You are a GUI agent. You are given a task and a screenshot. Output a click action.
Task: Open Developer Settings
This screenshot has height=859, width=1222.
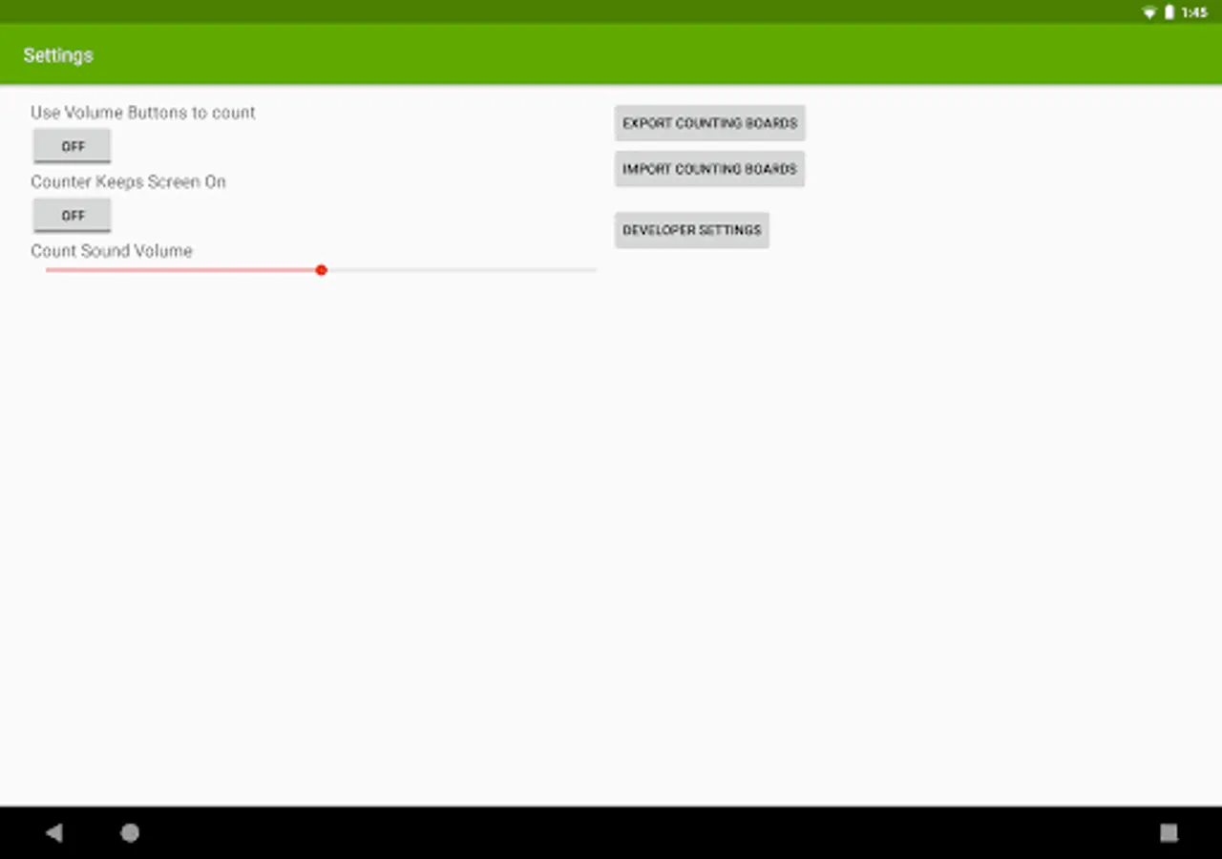[692, 230]
